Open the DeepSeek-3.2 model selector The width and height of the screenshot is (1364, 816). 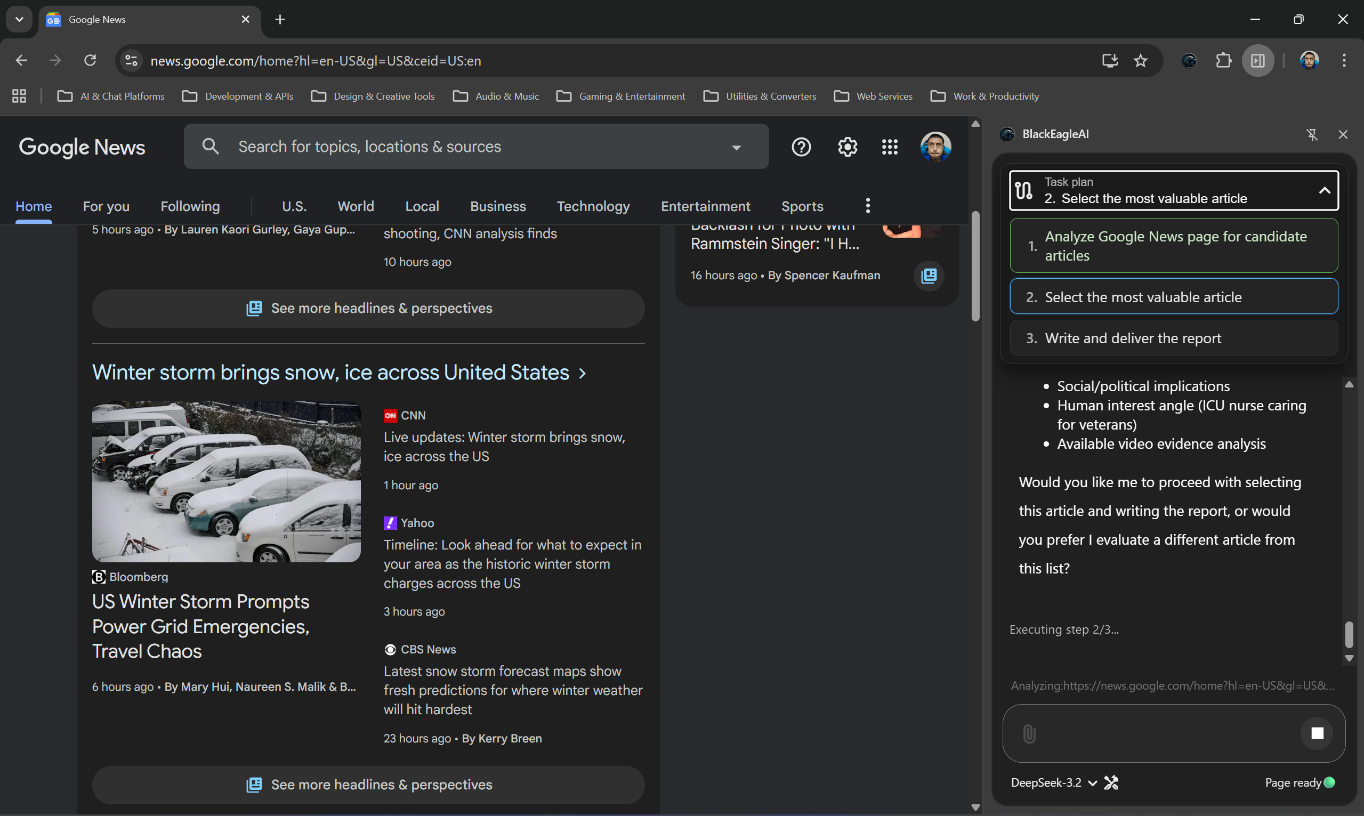click(1051, 782)
